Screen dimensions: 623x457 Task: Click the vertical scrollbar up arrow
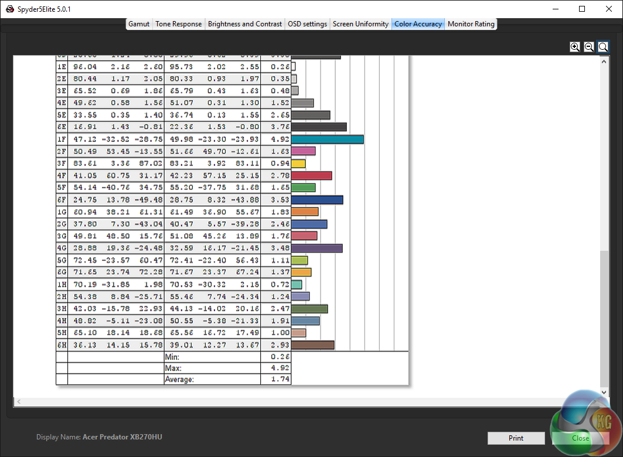604,62
